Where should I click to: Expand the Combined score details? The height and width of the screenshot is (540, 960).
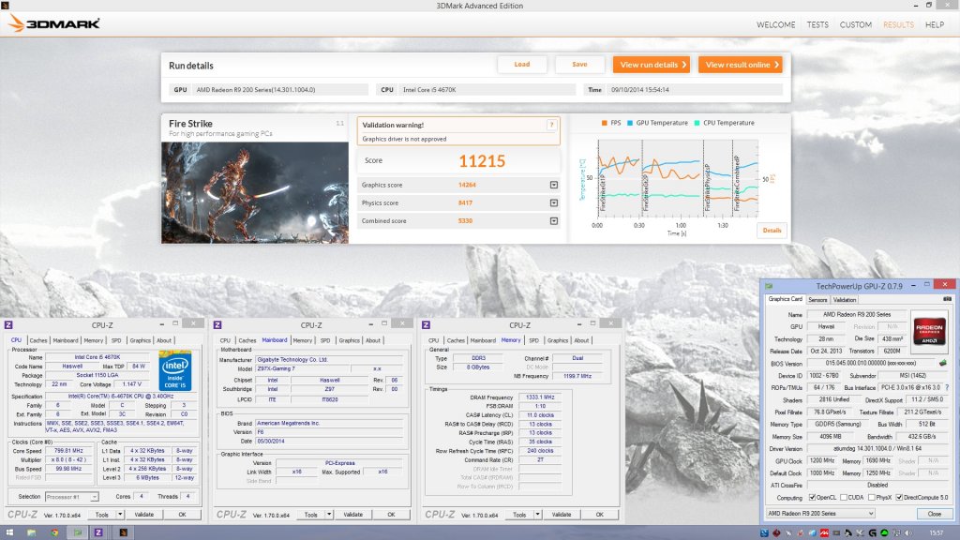[x=553, y=221]
